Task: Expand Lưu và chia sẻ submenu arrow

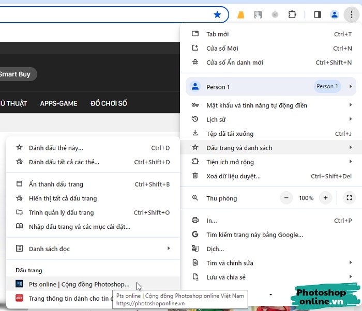Action: (x=351, y=276)
